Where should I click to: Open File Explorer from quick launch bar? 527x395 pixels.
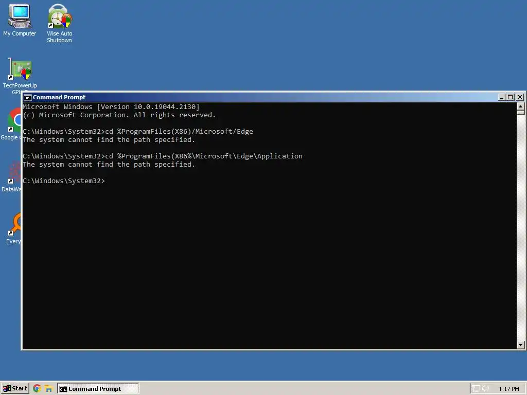[x=49, y=389]
